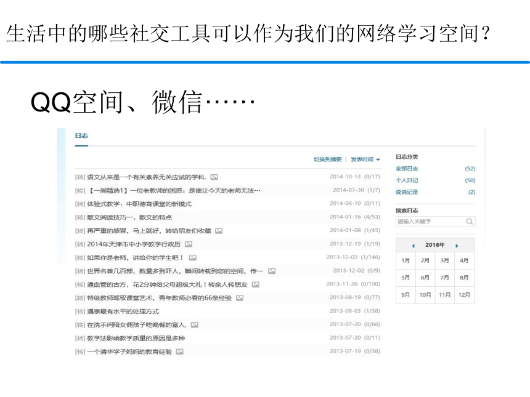
Task: Click the date 2014-07-30 (1/7)
Action: point(357,190)
